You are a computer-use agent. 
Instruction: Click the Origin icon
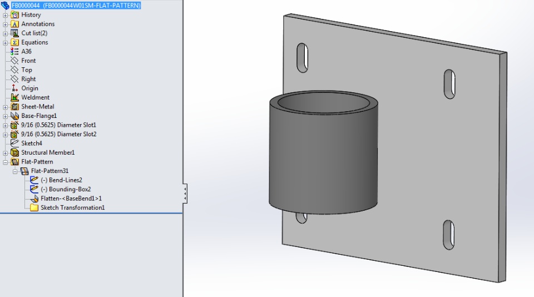tap(14, 88)
